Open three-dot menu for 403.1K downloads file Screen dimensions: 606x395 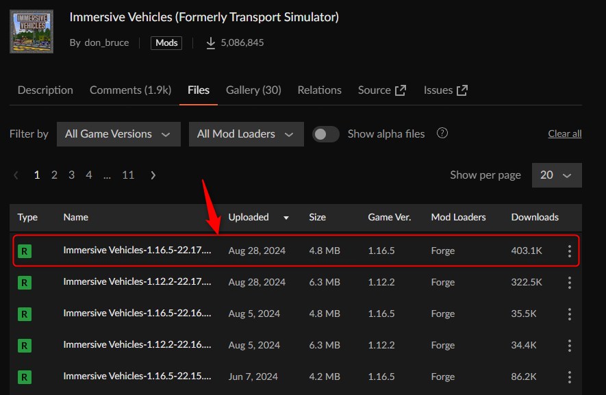coord(569,251)
